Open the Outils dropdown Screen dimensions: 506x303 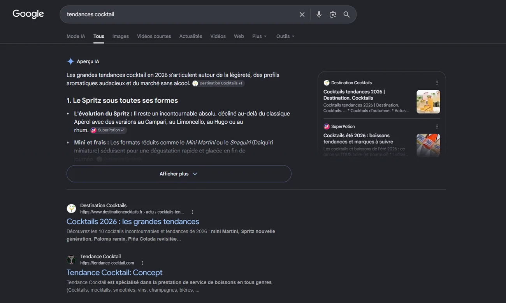285,36
